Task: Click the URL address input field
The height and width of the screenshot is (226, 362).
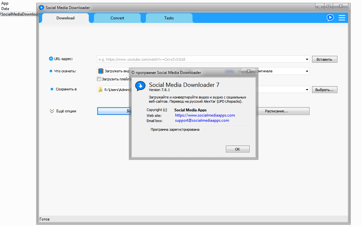Action: click(x=201, y=59)
